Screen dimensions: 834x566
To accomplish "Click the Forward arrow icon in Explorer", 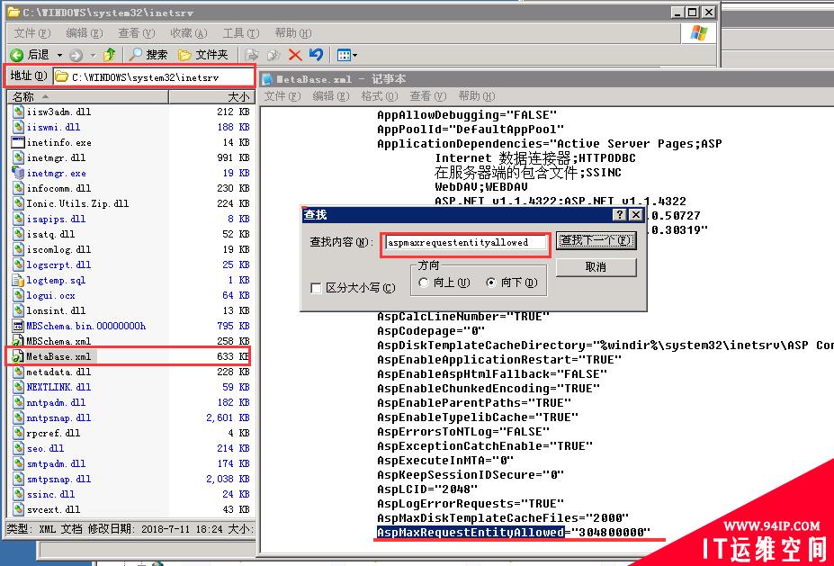I will pyautogui.click(x=76, y=55).
